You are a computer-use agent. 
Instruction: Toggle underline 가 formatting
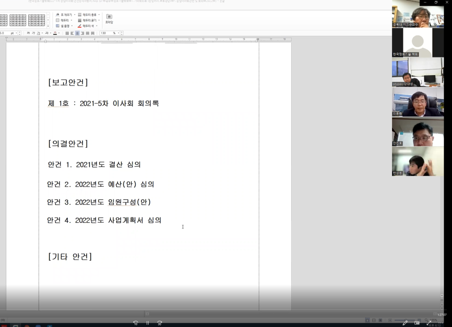coord(38,33)
